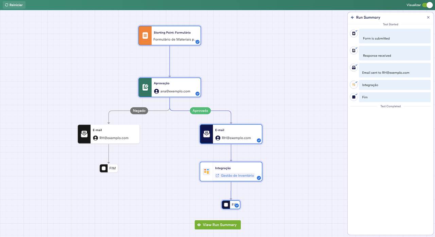
Task: Click the 'Response received' approval icon in Run Summary
Action: [353, 51]
